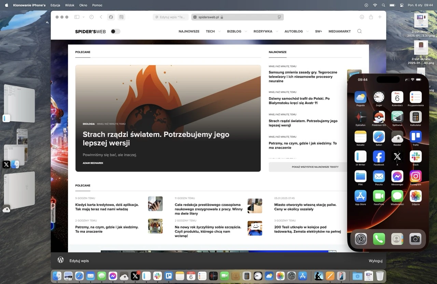Open the Widok menu in the menu bar
This screenshot has width=437, height=284.
click(x=70, y=5)
